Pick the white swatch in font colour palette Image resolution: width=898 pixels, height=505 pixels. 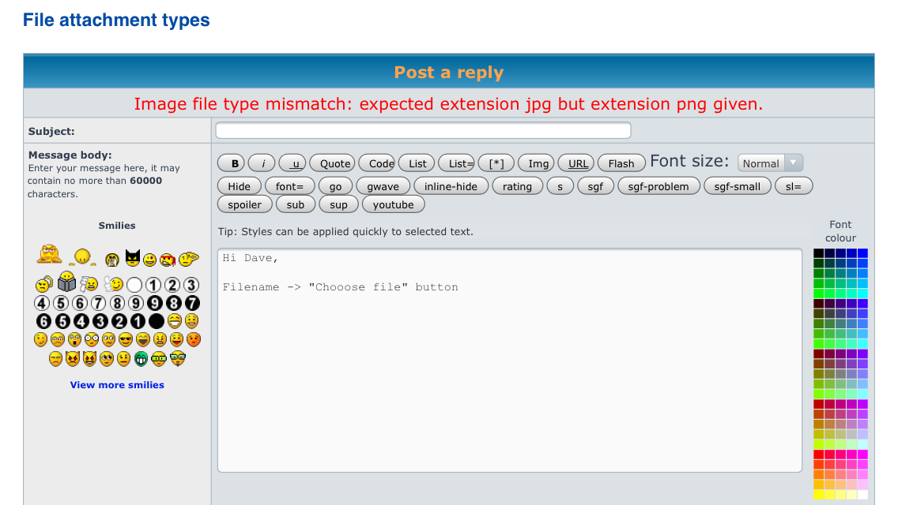point(862,495)
